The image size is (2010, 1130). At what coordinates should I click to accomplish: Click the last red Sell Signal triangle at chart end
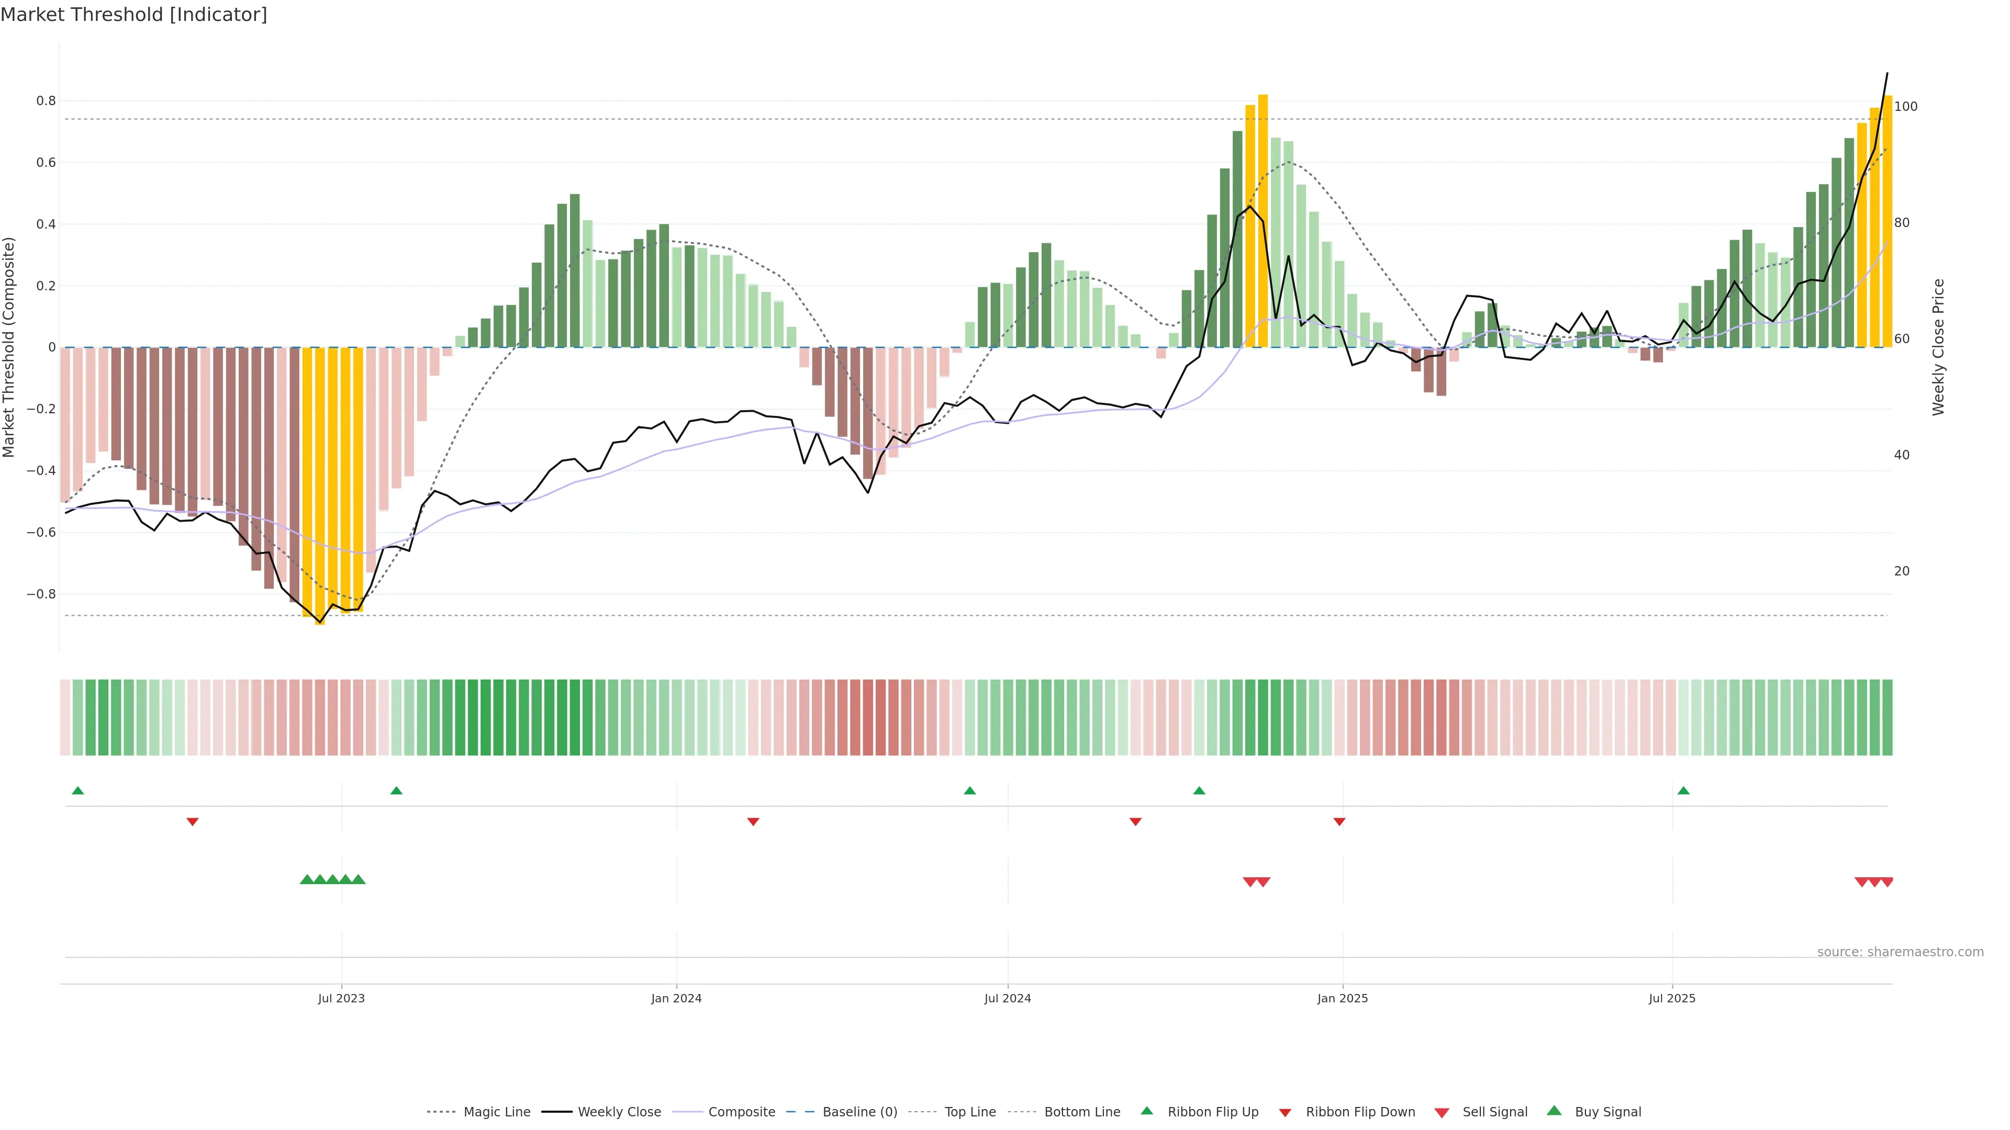pyautogui.click(x=1886, y=882)
